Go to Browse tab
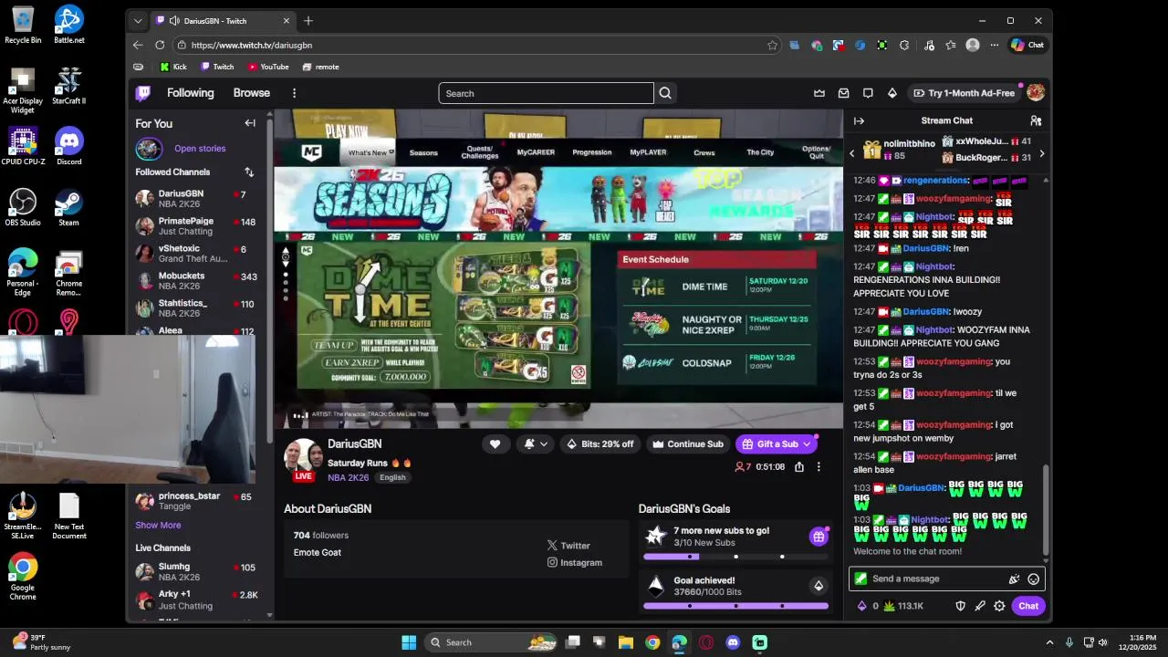Screen dimensions: 1168x657 click(x=251, y=93)
